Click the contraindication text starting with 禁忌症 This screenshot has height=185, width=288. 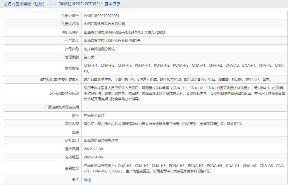pos(164,124)
